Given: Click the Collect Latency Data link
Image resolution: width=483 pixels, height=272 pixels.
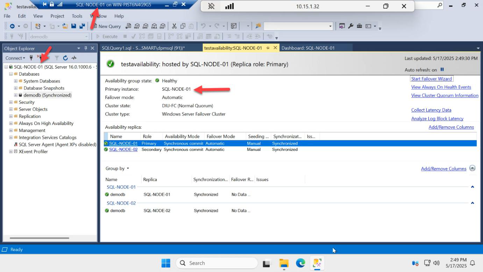Looking at the screenshot, I should [x=431, y=110].
